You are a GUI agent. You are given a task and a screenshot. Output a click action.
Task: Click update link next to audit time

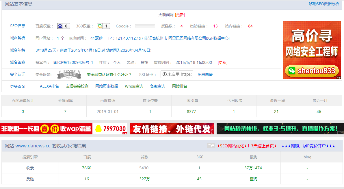[x=223, y=62]
